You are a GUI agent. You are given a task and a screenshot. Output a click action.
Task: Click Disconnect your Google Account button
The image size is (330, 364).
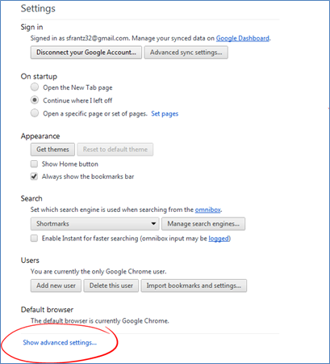pyautogui.click(x=86, y=53)
